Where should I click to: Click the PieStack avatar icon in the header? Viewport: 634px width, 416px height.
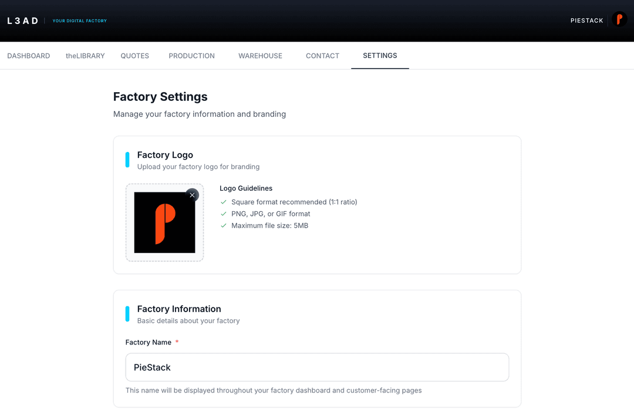(619, 19)
